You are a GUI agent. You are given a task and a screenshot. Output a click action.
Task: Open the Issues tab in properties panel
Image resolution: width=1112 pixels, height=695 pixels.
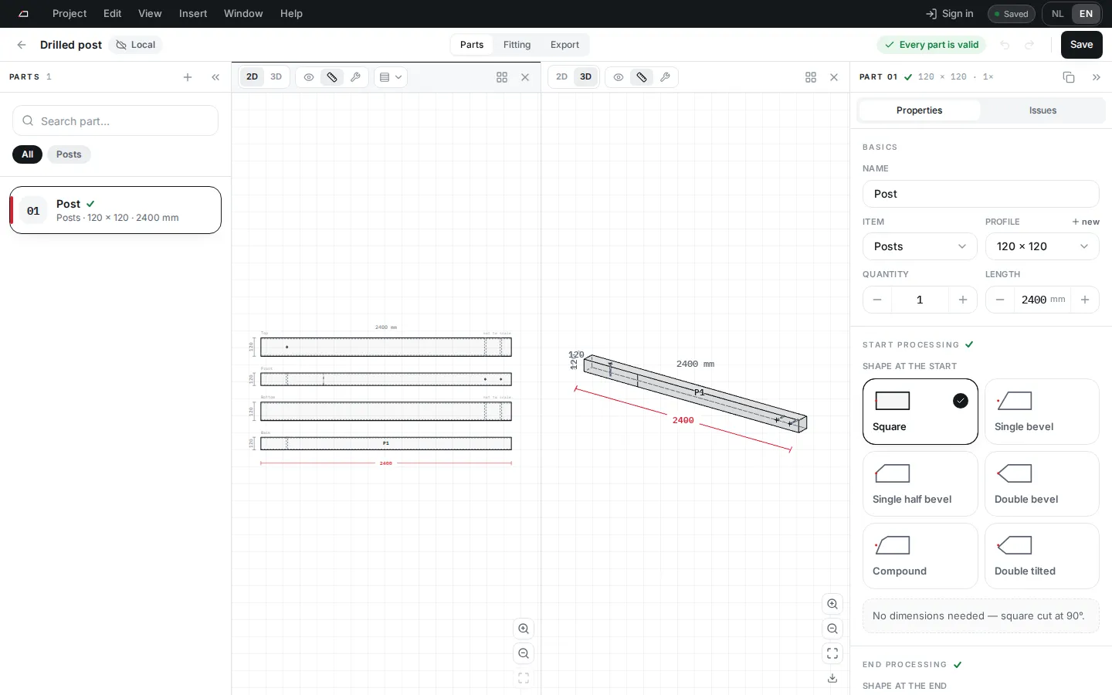click(x=1042, y=110)
